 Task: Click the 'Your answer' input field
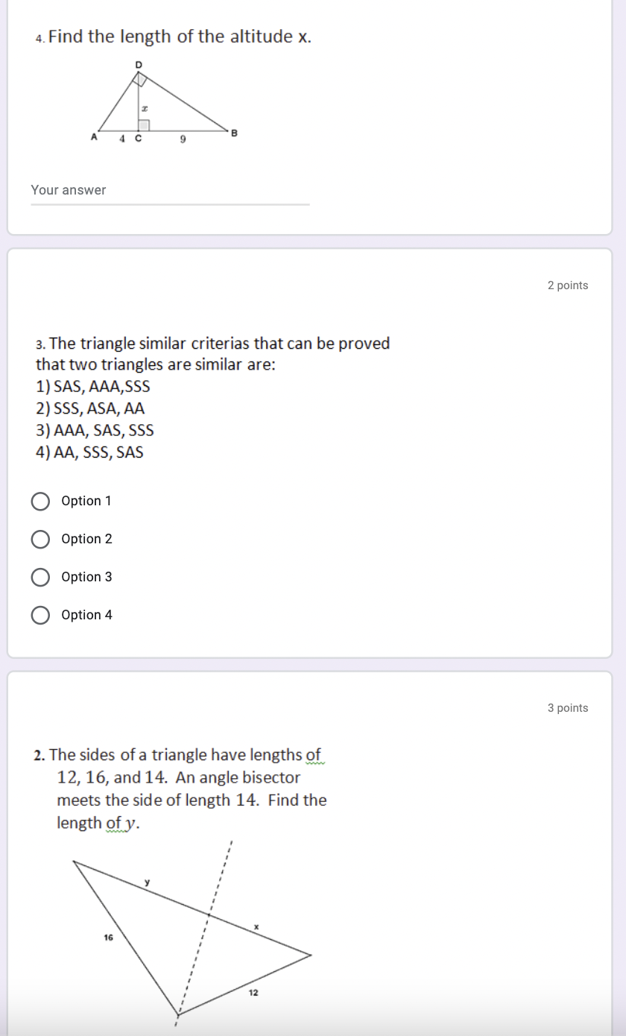[149, 190]
